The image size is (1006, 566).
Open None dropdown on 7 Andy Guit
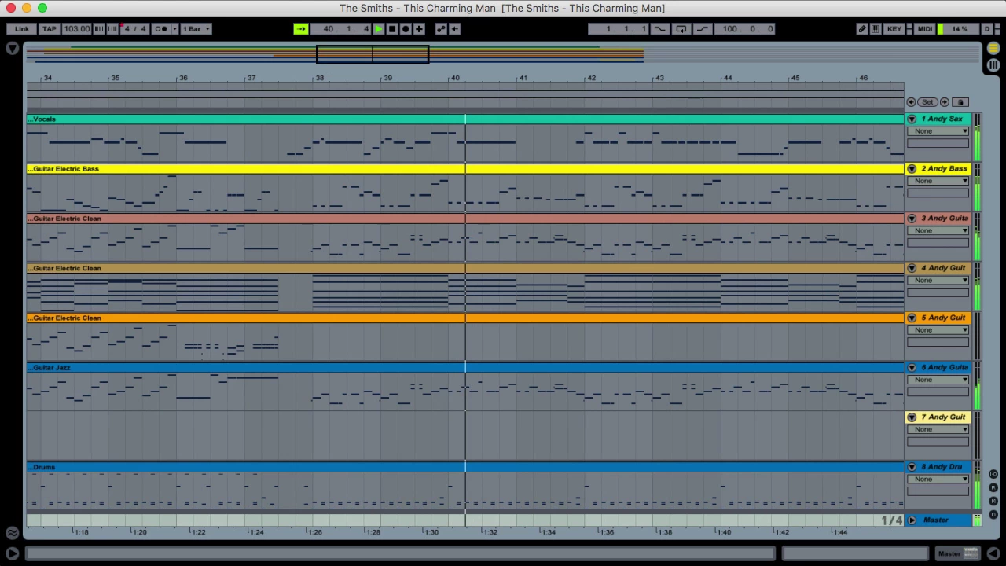tap(938, 429)
